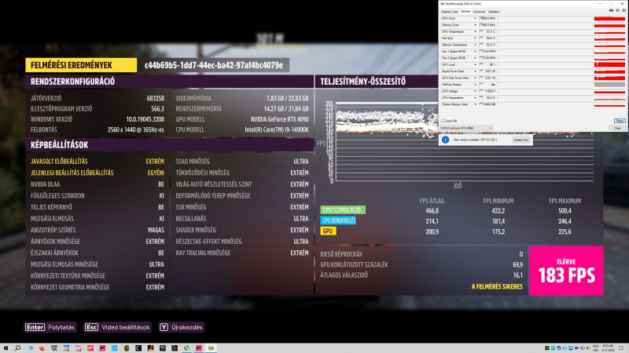Open Firefox from the taskbar
This screenshot has width=629, height=353.
pyautogui.click(x=42, y=348)
